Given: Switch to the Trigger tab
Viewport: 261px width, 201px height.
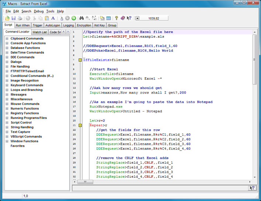Looking at the screenshot, I should [37, 25].
